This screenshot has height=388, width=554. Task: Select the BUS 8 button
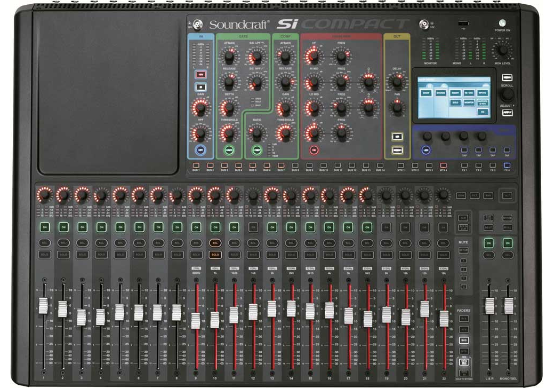[295, 165]
